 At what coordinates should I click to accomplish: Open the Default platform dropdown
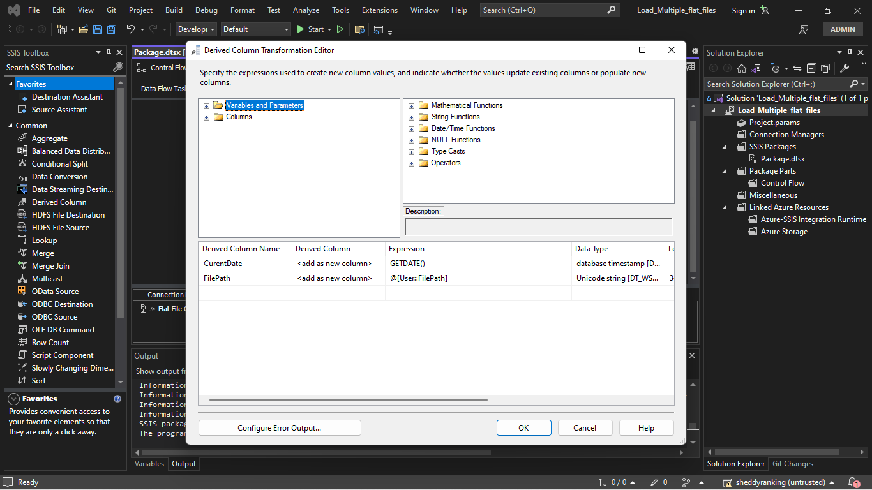(255, 29)
